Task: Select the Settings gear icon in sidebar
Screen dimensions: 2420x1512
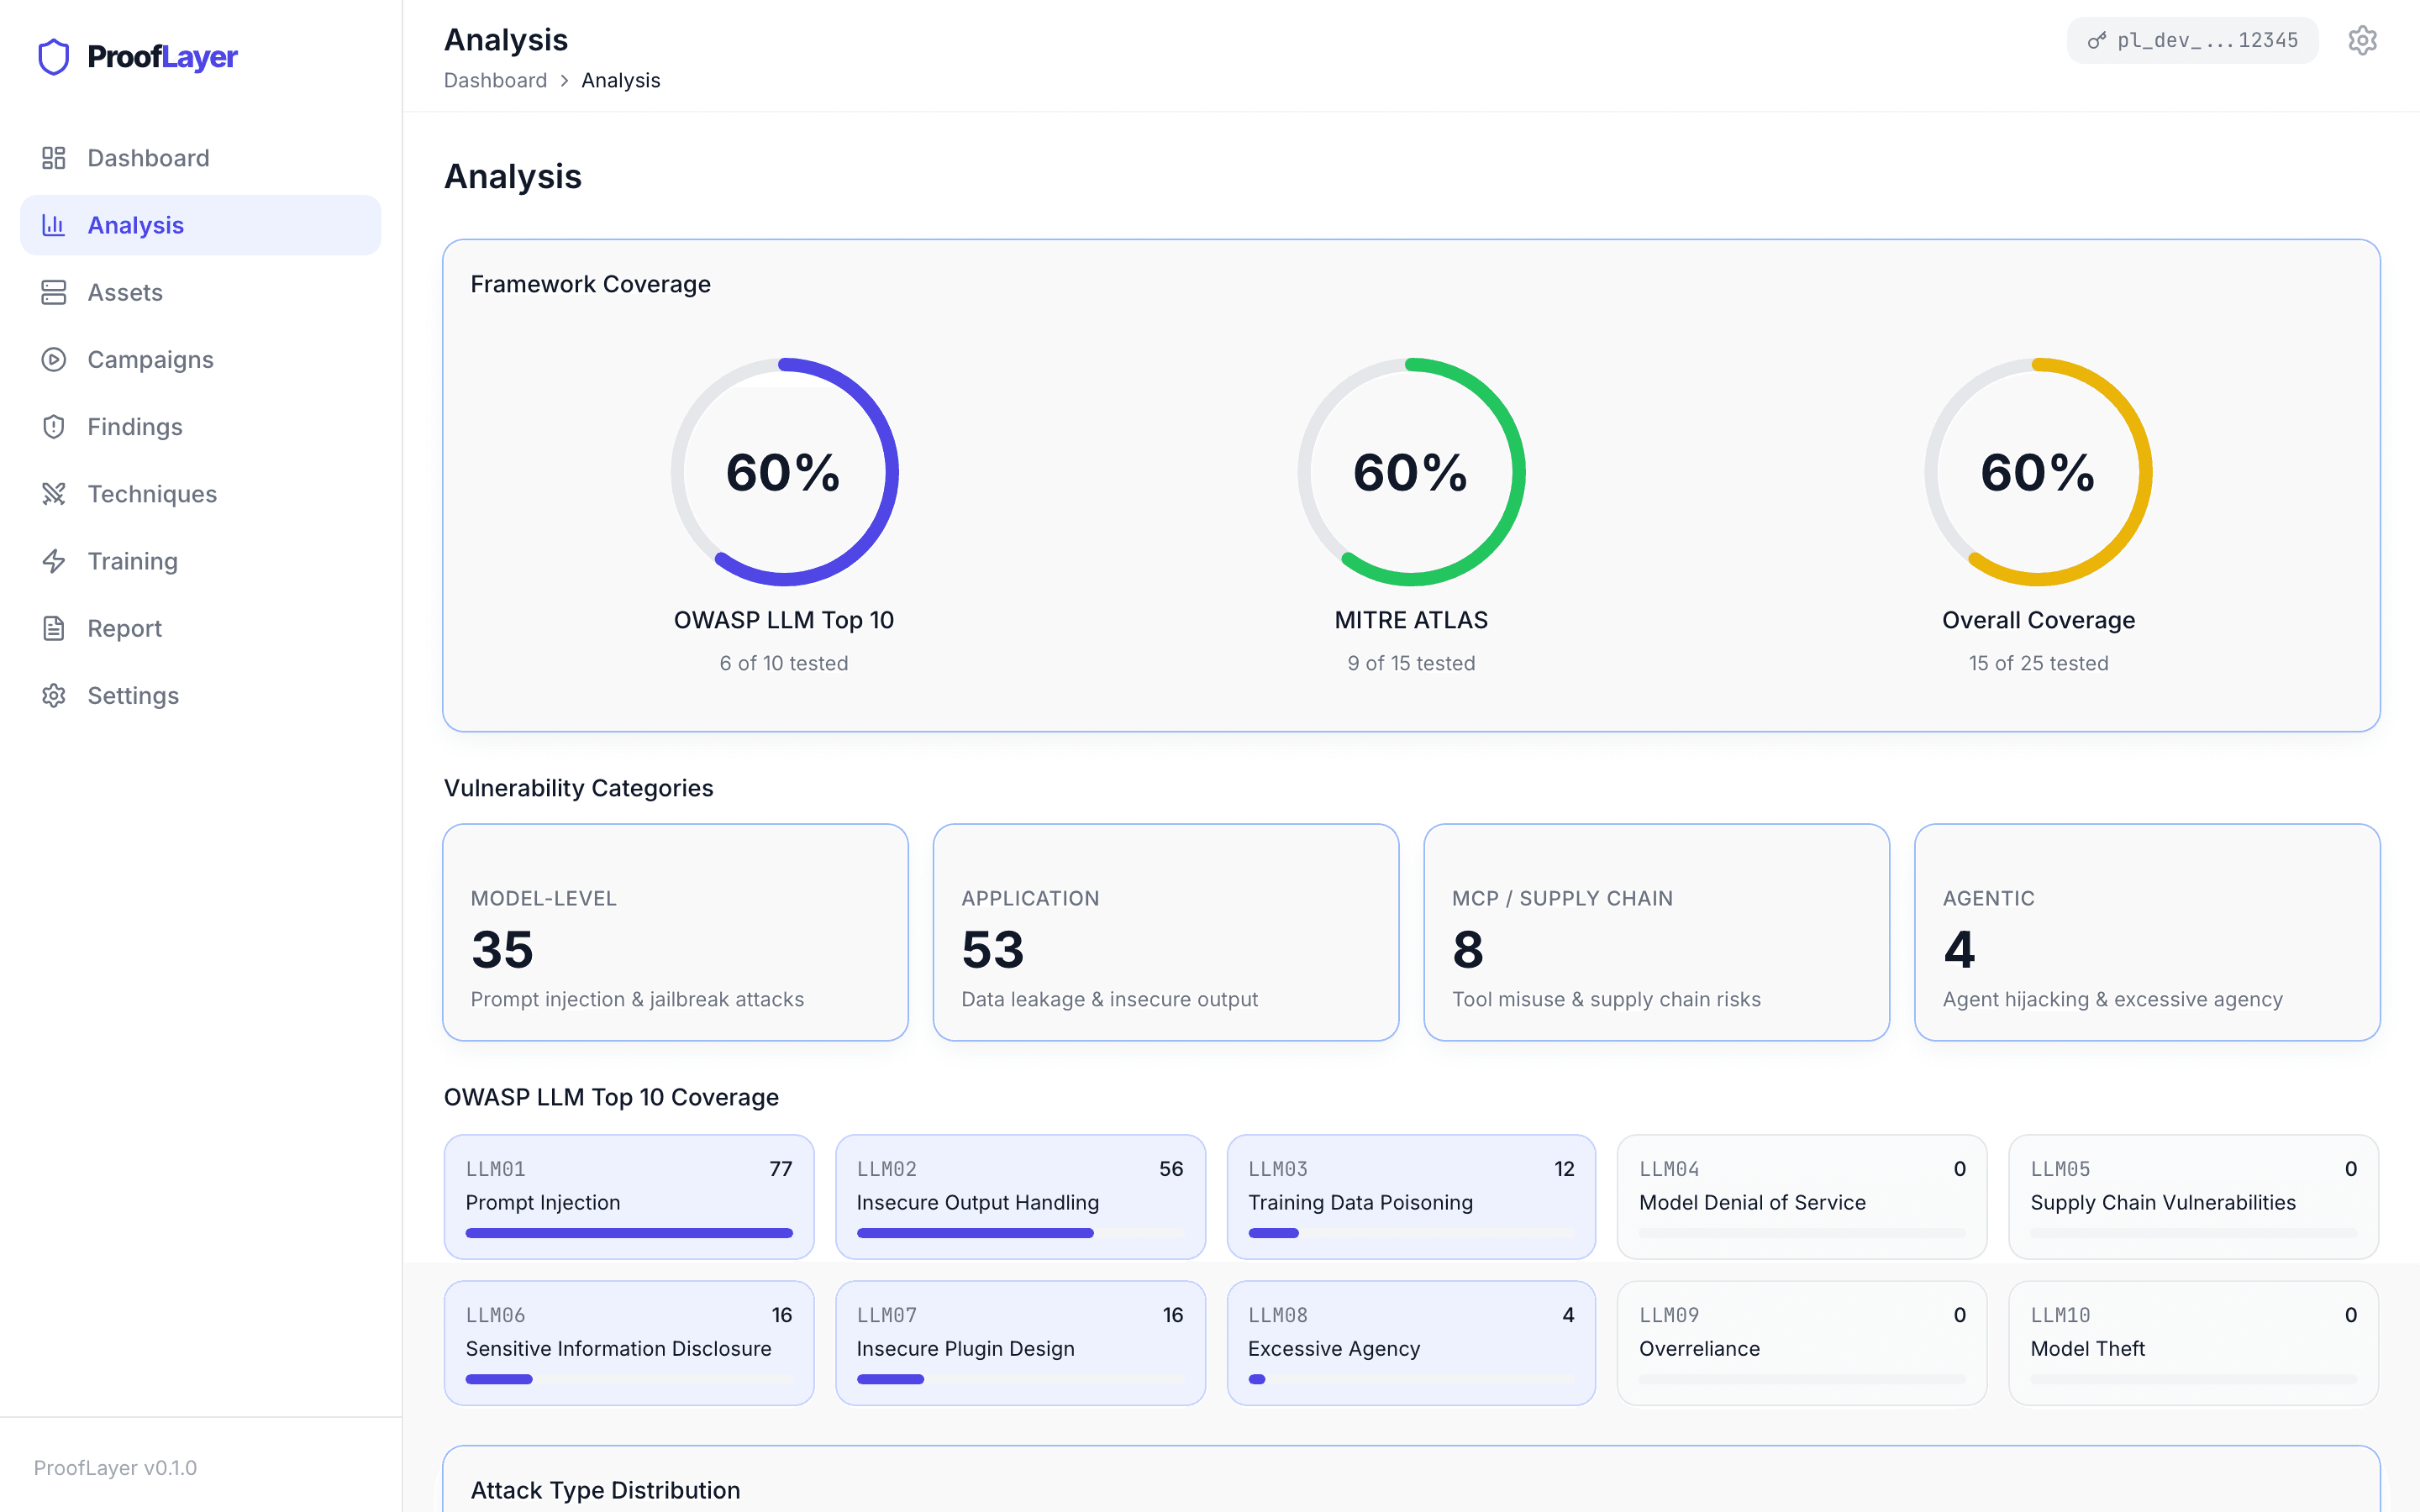Action: 53,695
